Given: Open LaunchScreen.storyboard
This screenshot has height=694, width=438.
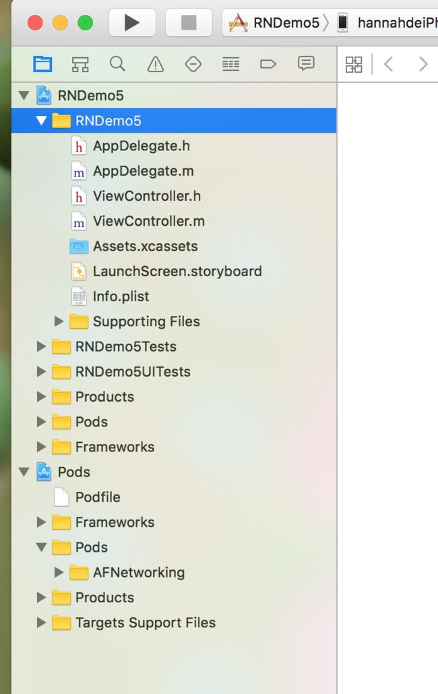Looking at the screenshot, I should pyautogui.click(x=177, y=271).
